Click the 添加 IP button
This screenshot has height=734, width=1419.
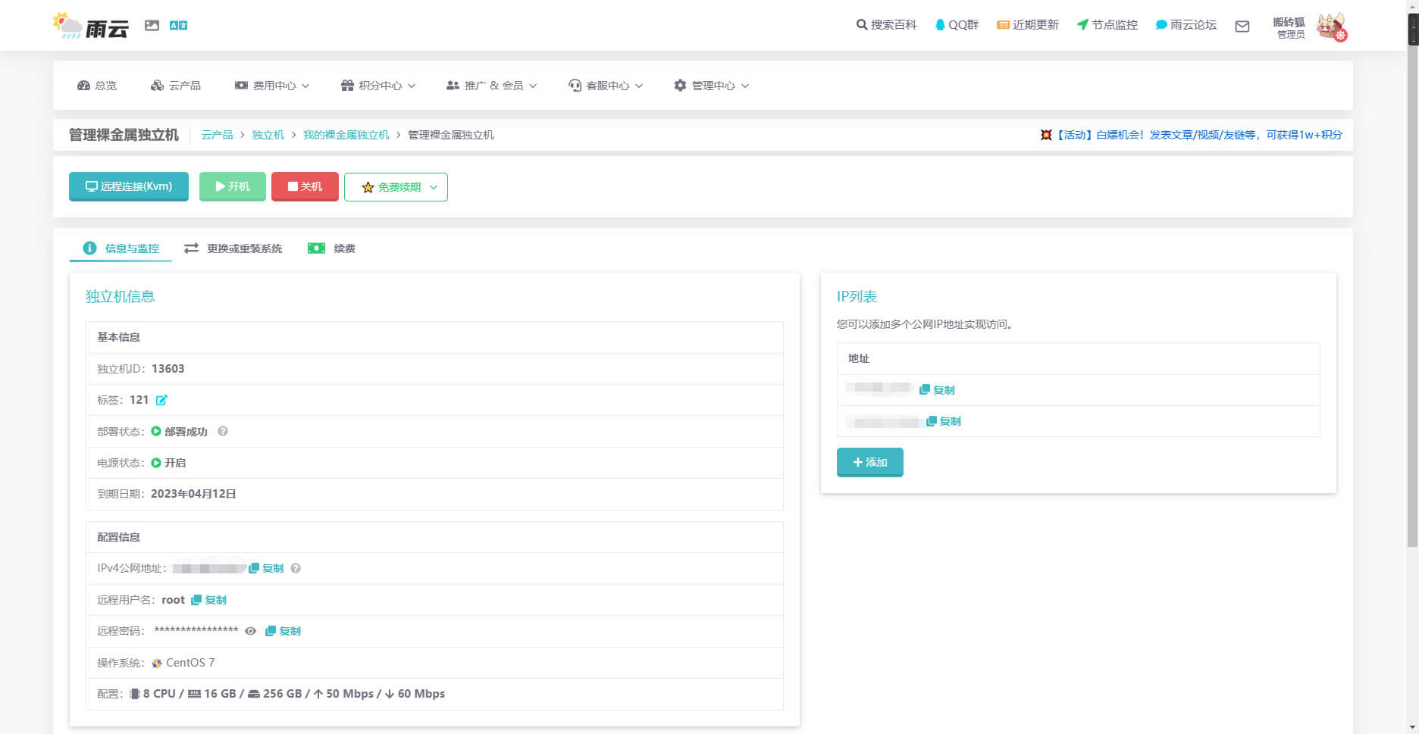870,462
